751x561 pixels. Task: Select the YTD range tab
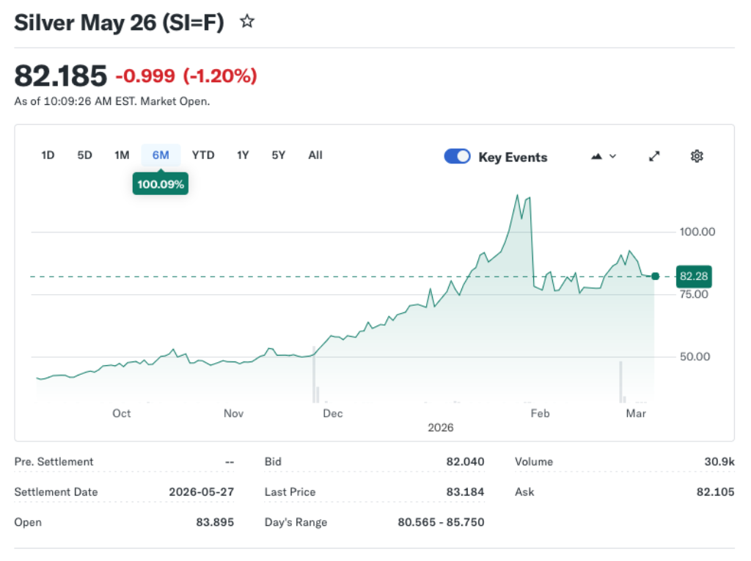click(203, 155)
